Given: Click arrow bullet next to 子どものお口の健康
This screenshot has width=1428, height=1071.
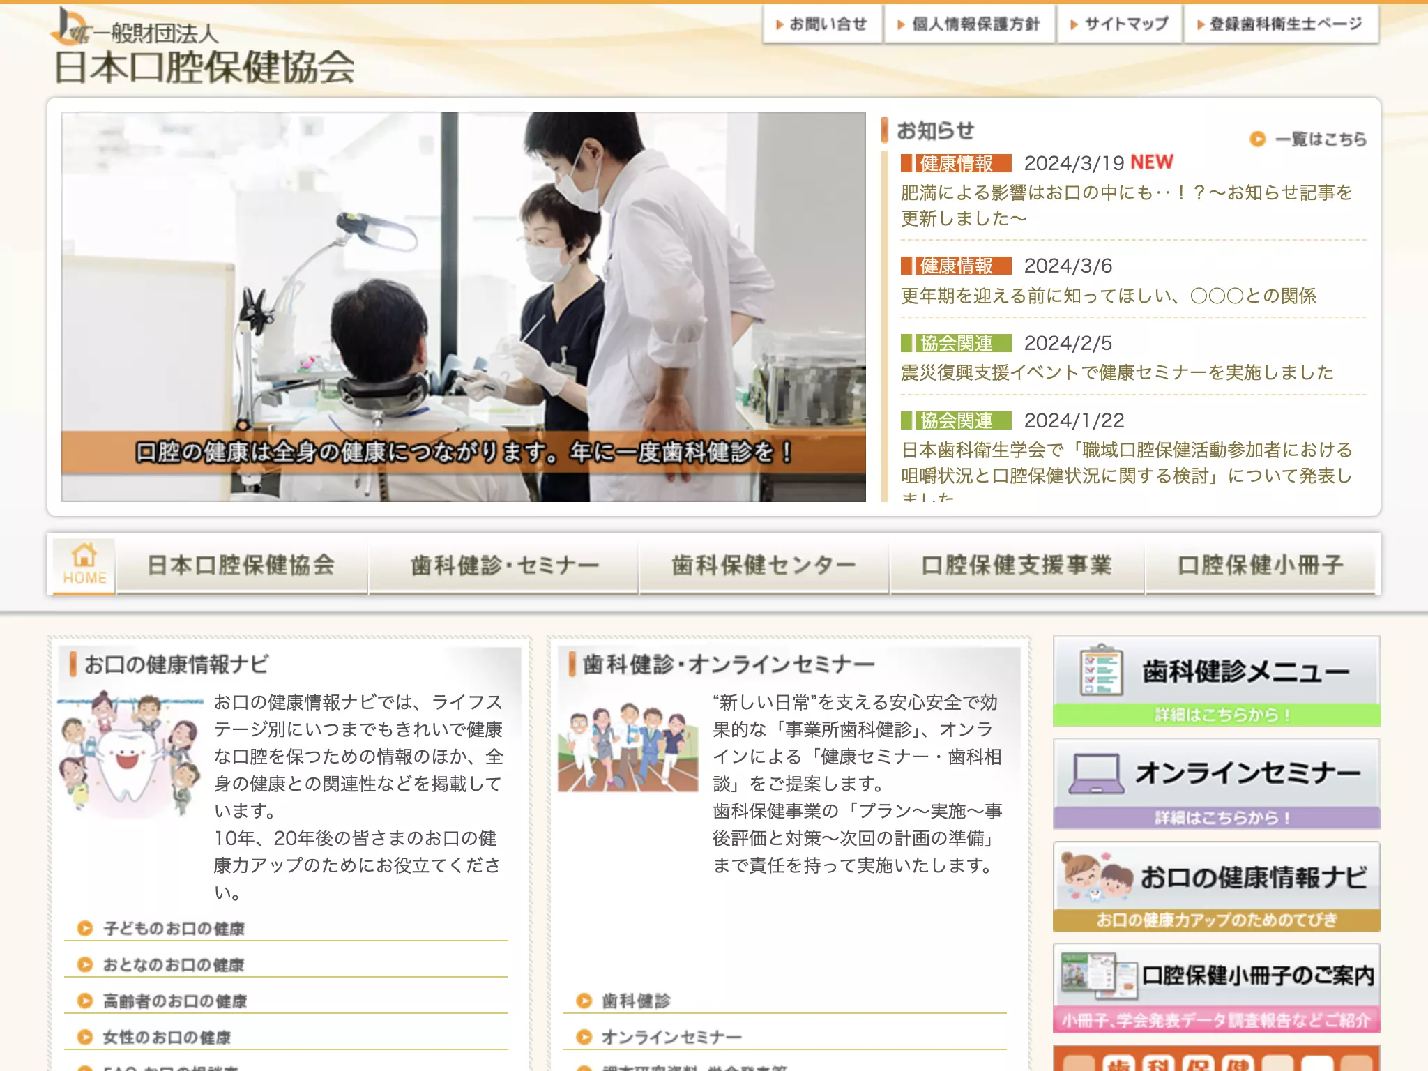Looking at the screenshot, I should point(85,928).
